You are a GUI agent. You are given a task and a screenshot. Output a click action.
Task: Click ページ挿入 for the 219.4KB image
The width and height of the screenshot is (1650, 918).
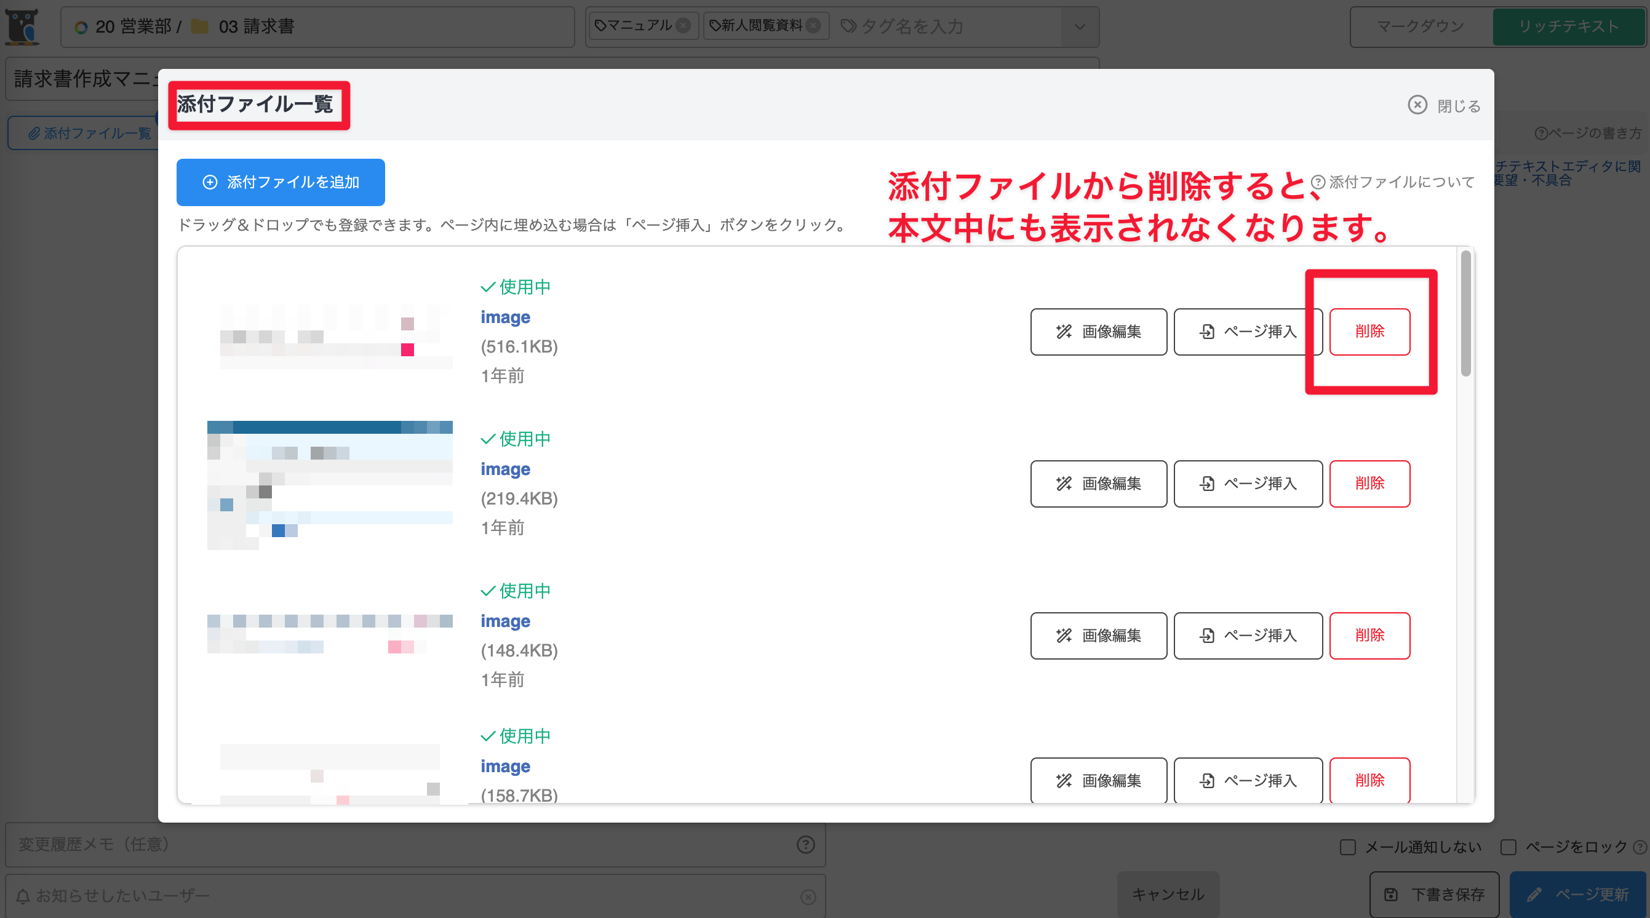pos(1247,483)
